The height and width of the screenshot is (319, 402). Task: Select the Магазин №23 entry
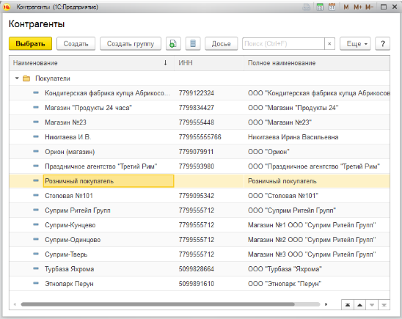click(65, 122)
